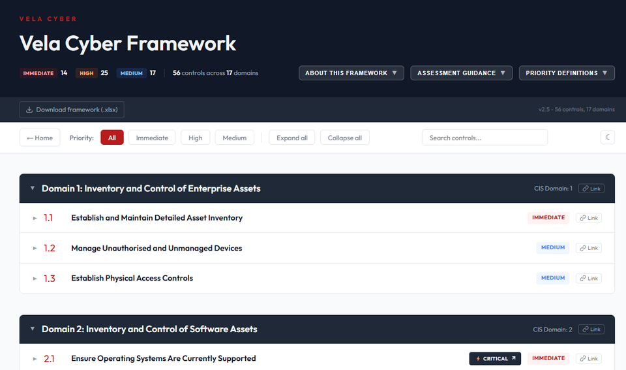Click Download framework (.xlsx) button

(x=72, y=110)
